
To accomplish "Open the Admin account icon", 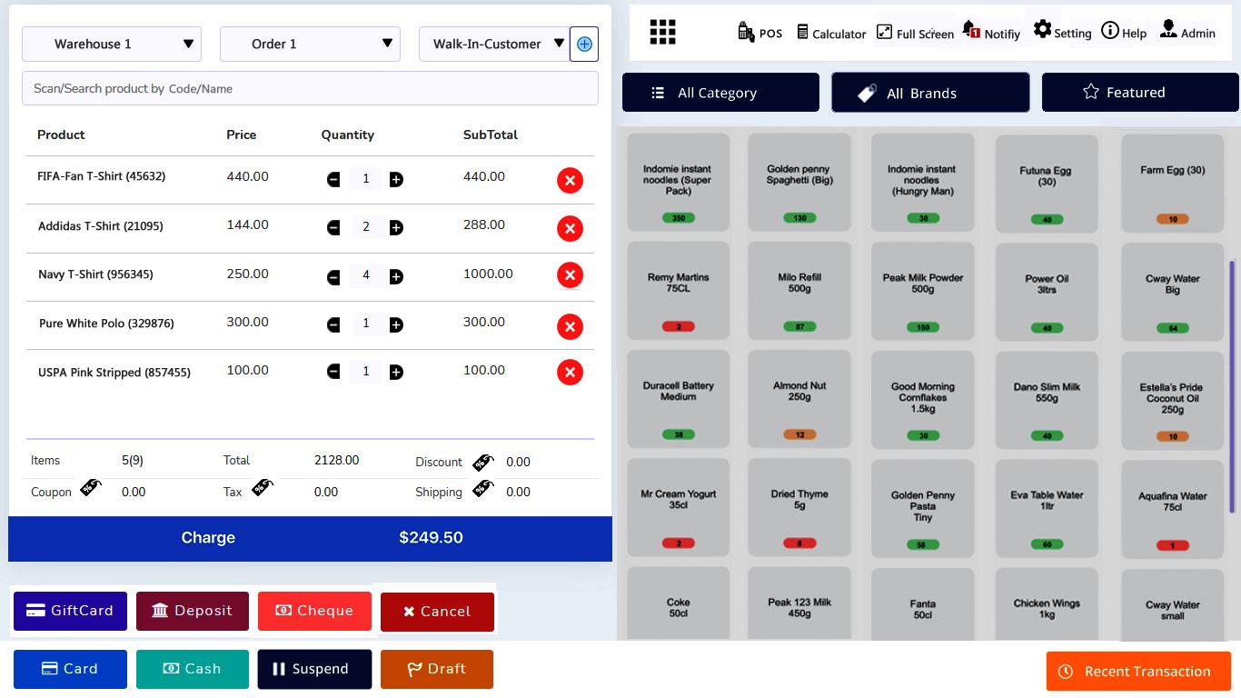I will 1186,31.
